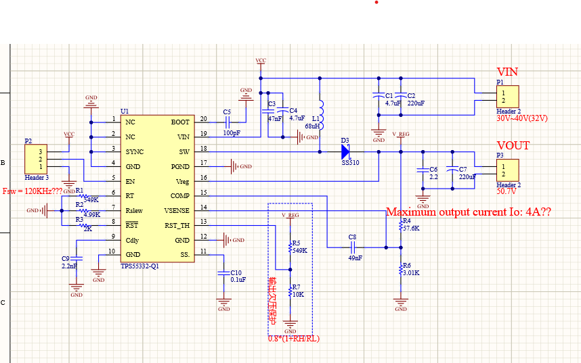Pick resistor R7 10K symbol

tap(290, 291)
